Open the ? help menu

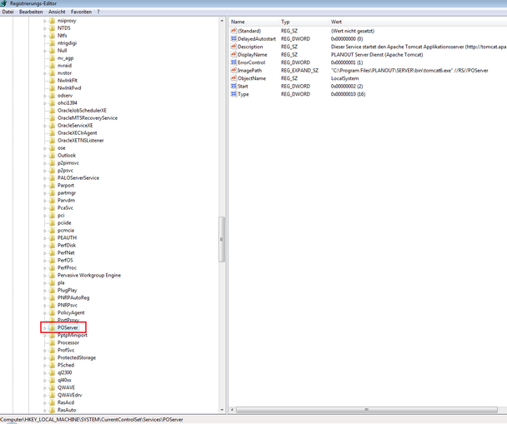(98, 12)
